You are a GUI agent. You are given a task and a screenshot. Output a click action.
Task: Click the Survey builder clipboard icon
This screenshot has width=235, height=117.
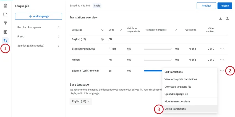5,6
